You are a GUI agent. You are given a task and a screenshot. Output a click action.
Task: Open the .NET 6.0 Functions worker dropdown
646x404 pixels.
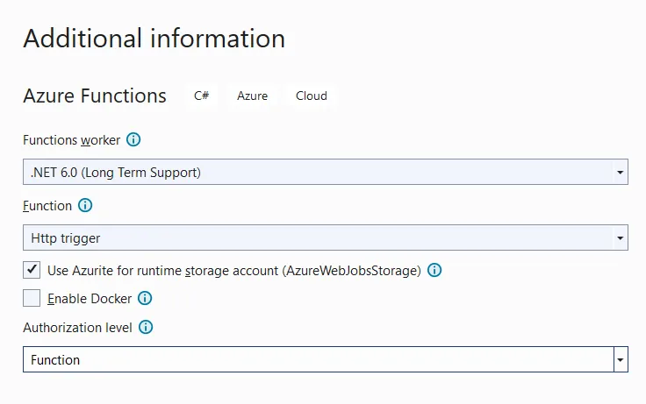click(325, 173)
